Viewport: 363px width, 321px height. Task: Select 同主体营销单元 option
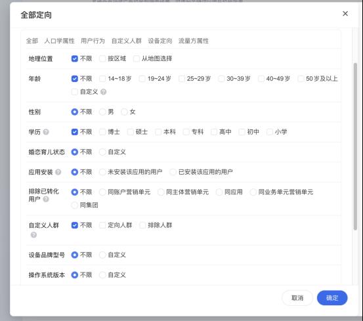click(161, 192)
